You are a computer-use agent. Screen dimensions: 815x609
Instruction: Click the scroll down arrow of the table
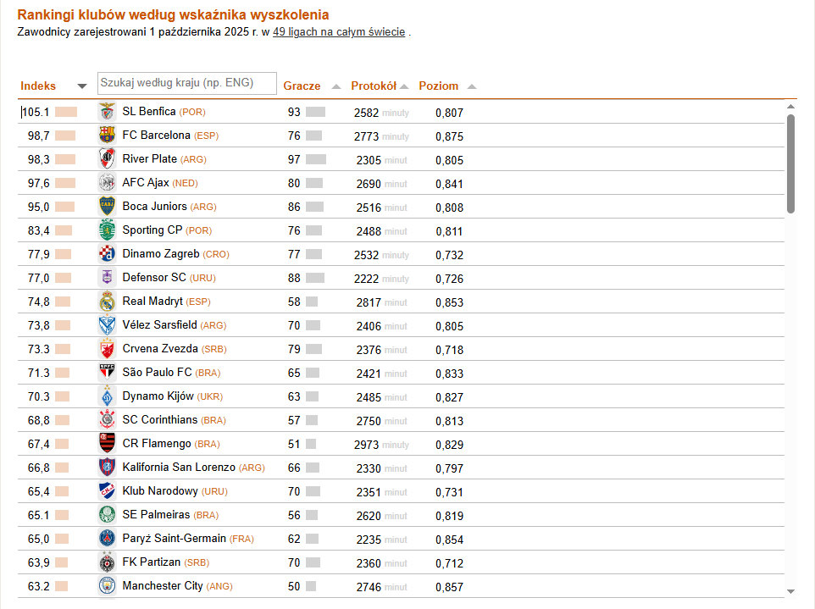(790, 591)
